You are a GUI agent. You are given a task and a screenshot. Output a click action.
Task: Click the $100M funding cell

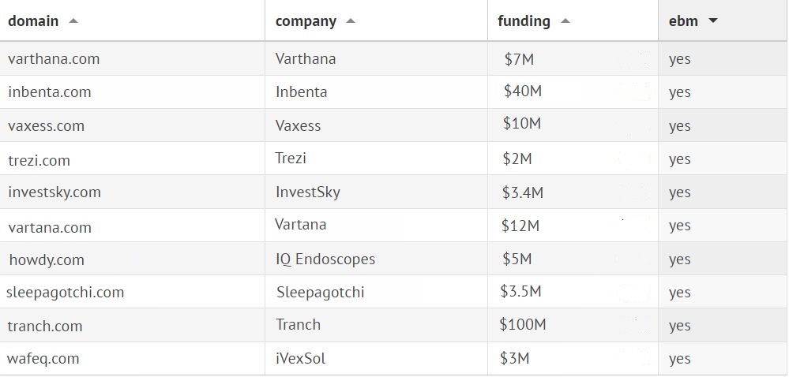click(x=522, y=324)
